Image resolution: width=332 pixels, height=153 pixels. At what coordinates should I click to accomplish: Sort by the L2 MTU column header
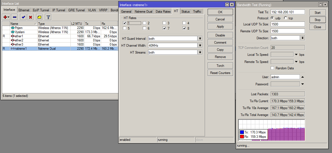coord(77,24)
